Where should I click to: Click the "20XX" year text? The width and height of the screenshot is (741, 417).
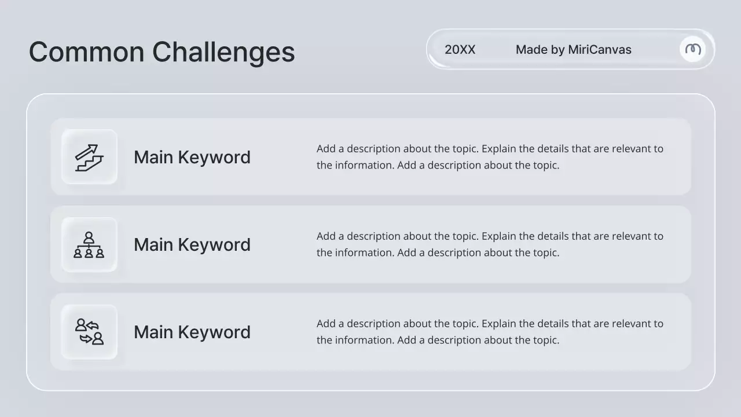(460, 50)
